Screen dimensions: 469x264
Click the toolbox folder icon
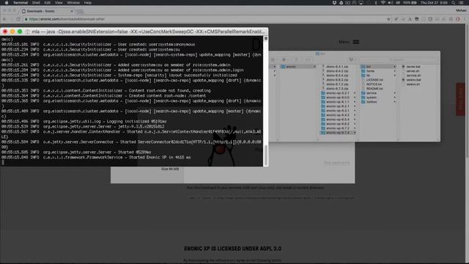363,102
